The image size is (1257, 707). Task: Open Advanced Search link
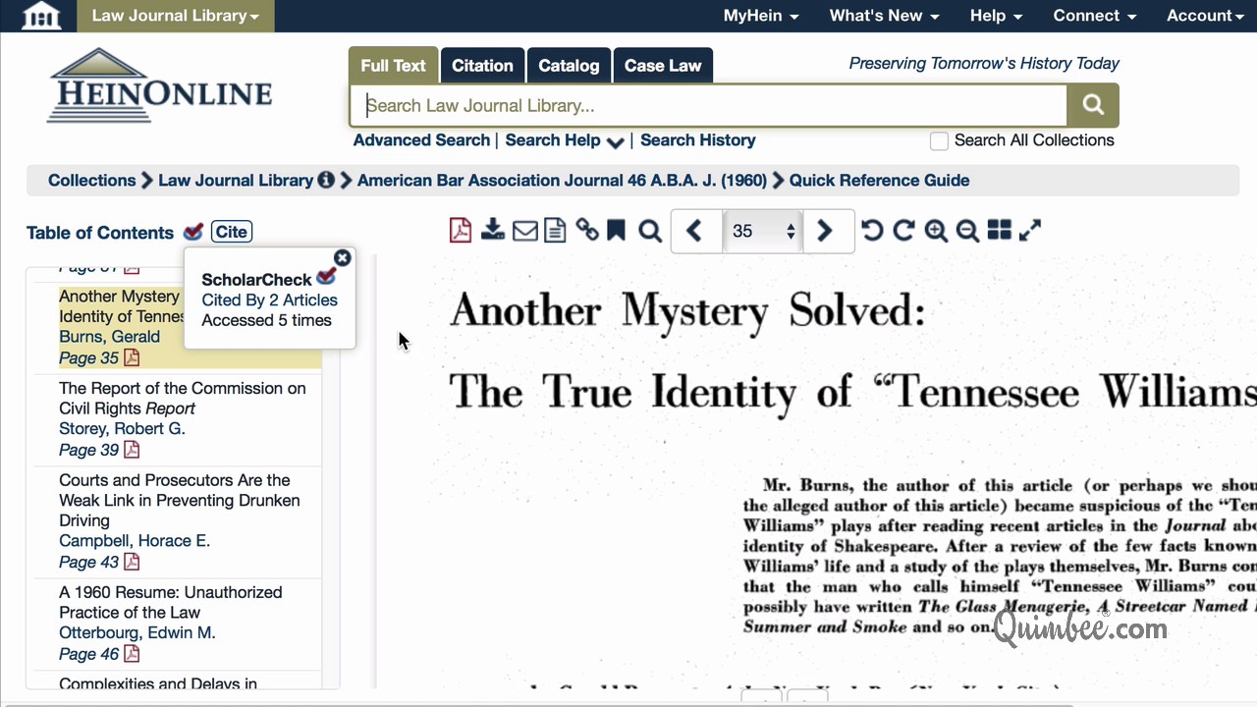click(x=421, y=140)
